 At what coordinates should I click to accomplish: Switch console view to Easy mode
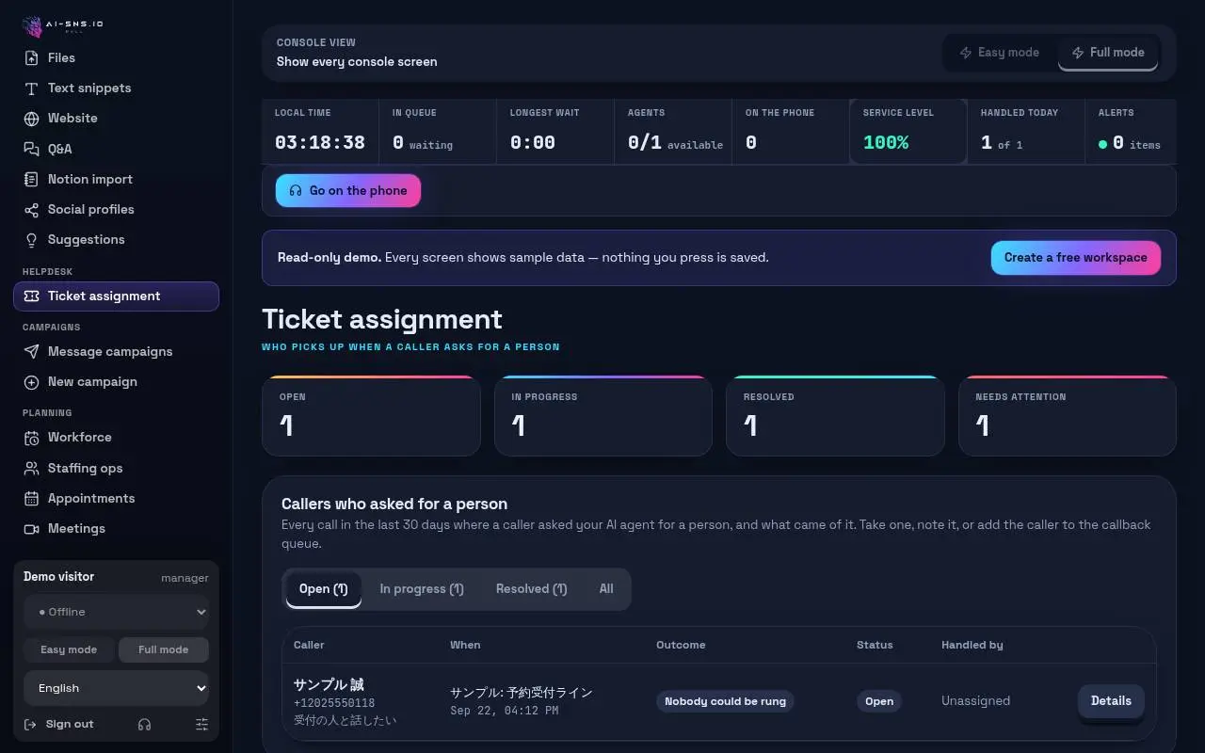click(999, 53)
